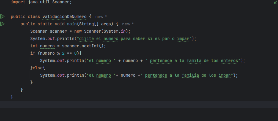Place the cursor on class name validacionDeNumero
278x121 pixels.
64,17
